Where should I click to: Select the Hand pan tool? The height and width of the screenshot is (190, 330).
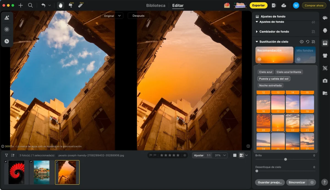click(61, 5)
